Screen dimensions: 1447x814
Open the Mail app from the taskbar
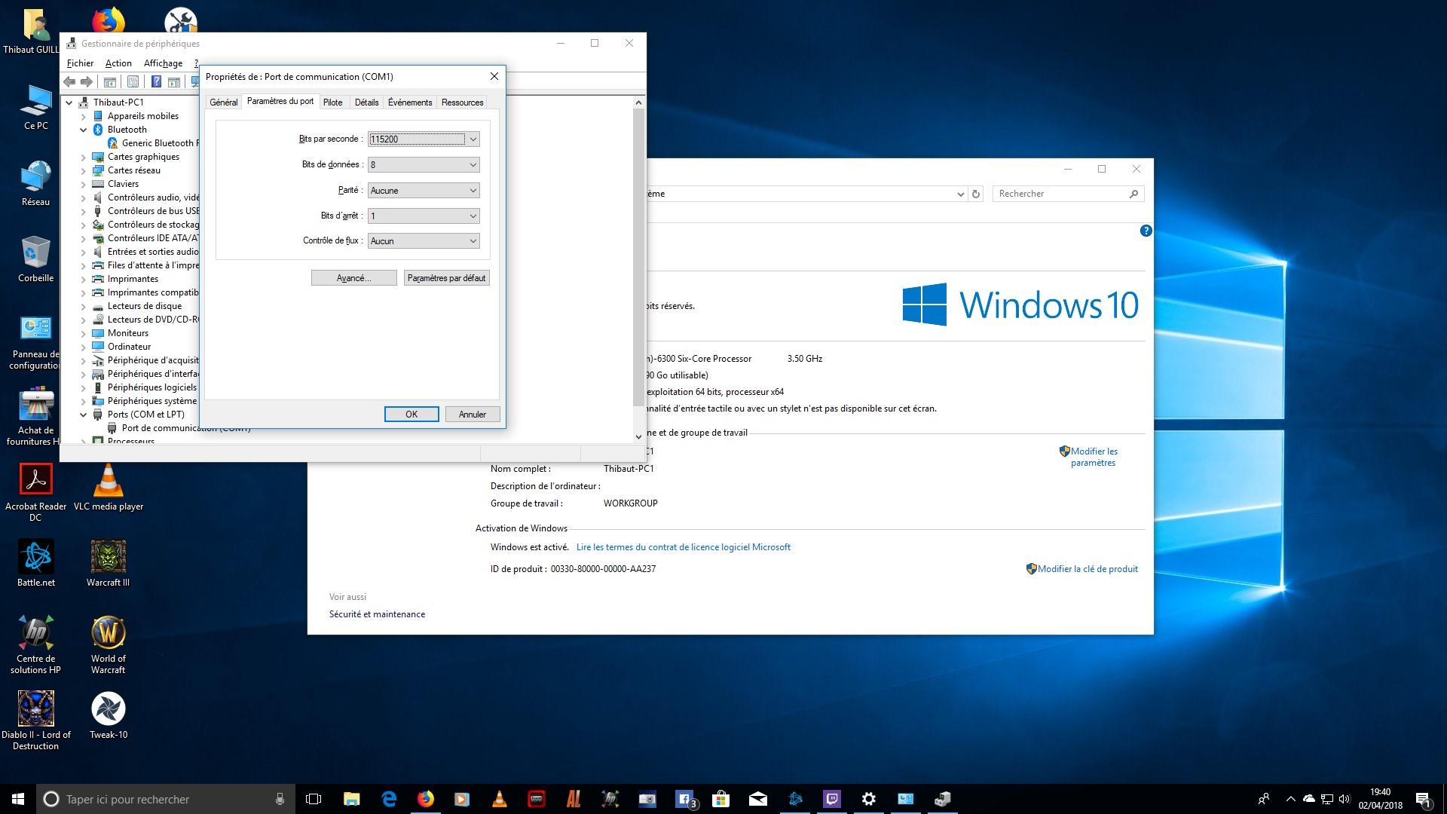click(x=758, y=799)
